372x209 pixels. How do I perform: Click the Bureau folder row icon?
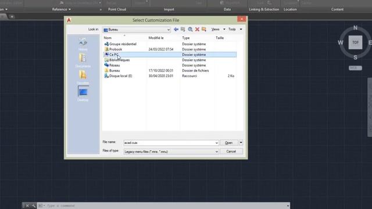tap(106, 71)
